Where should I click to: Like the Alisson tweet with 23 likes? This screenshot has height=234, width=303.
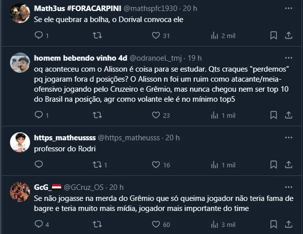155,115
